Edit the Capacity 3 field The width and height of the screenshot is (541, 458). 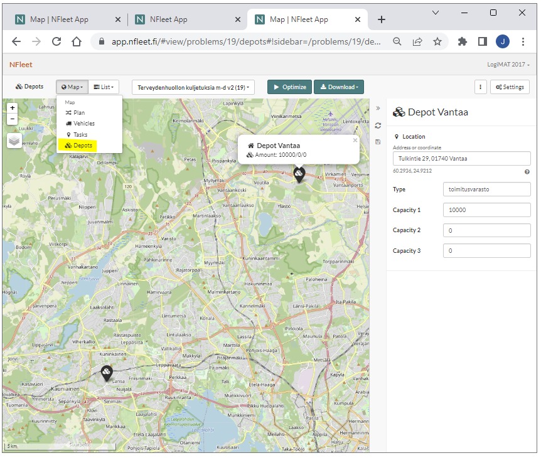click(486, 251)
